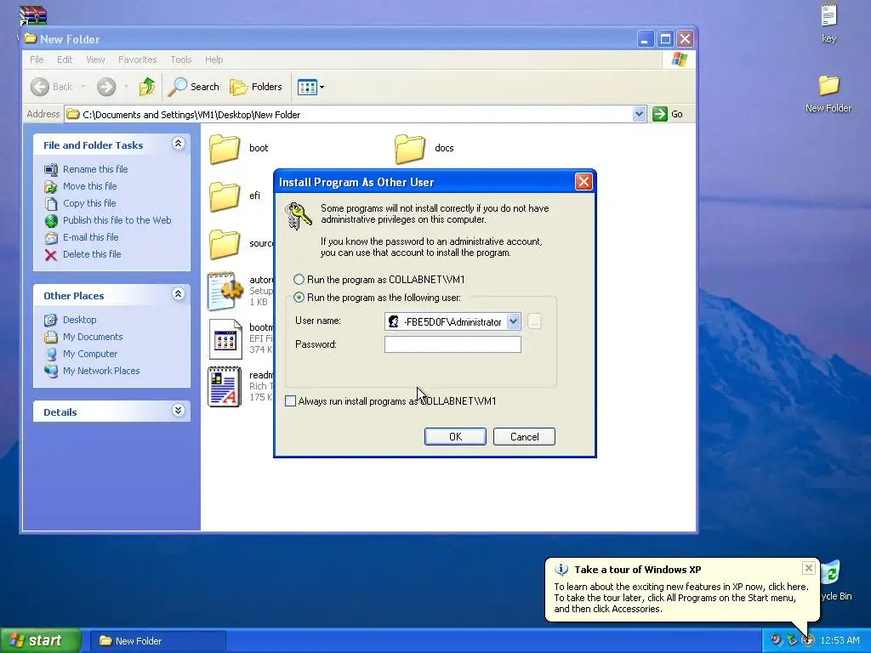Click the Forward arrow toolbar icon
The image size is (871, 653).
tap(106, 87)
